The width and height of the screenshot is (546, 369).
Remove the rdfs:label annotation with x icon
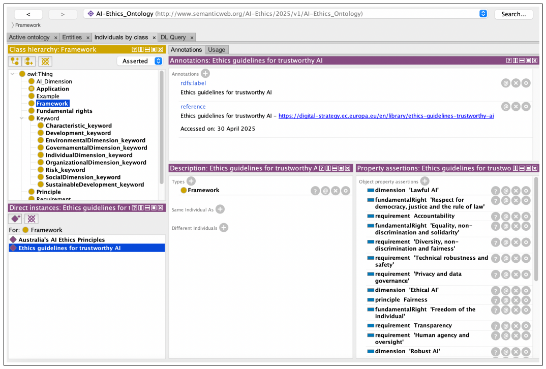(515, 83)
